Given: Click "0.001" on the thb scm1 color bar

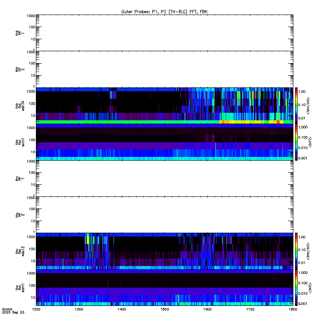Looking at the screenshot, I should 303,158.
